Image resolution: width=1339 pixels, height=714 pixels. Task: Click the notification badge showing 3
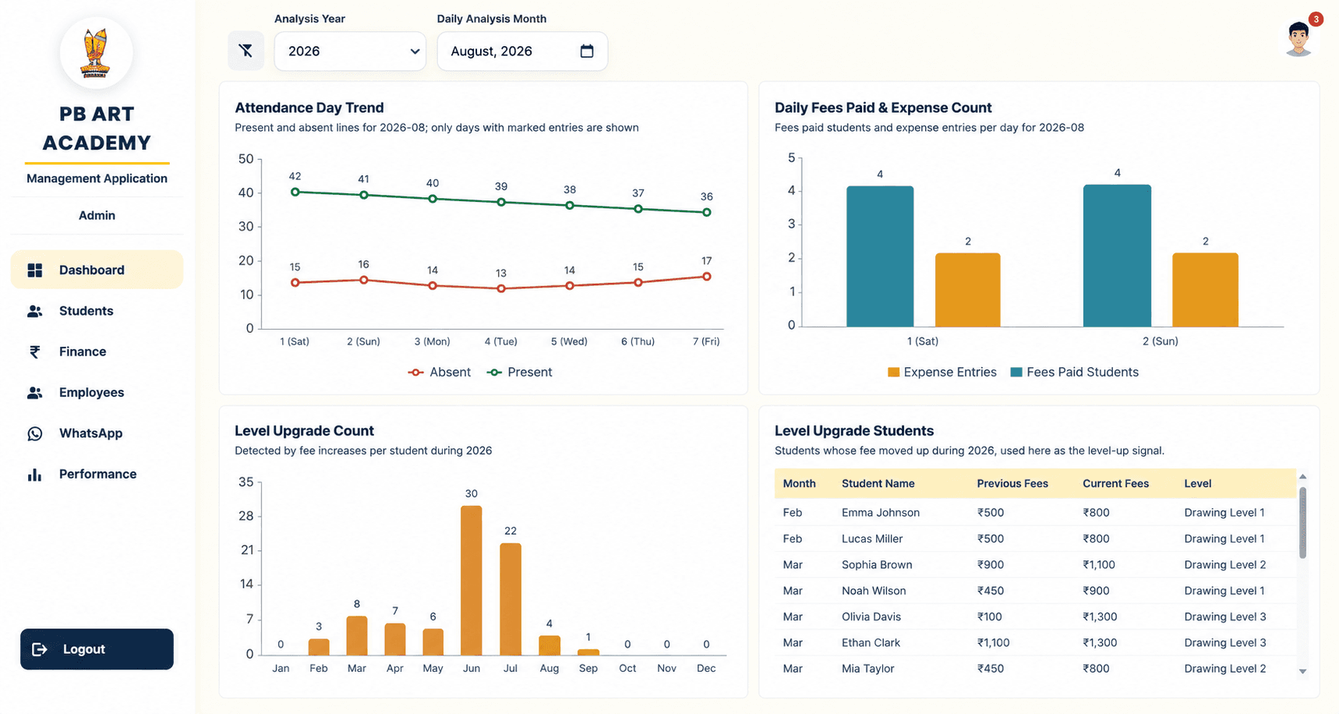pos(1316,19)
